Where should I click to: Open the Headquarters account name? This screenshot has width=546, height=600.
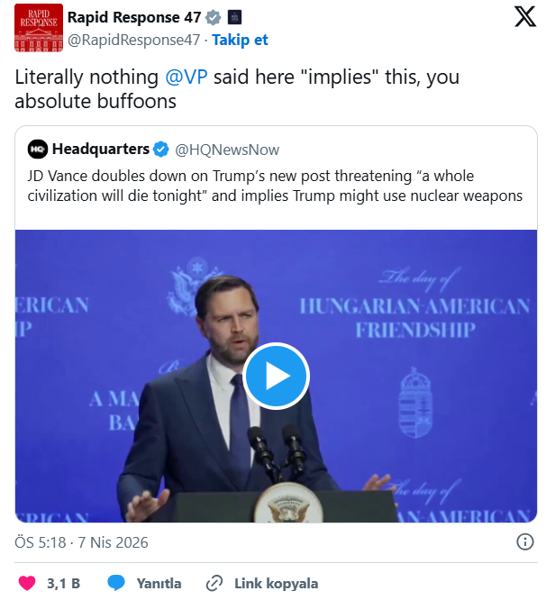pos(101,150)
